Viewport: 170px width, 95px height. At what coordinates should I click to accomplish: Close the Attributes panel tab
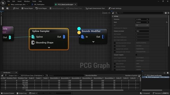click(x=16, y=73)
